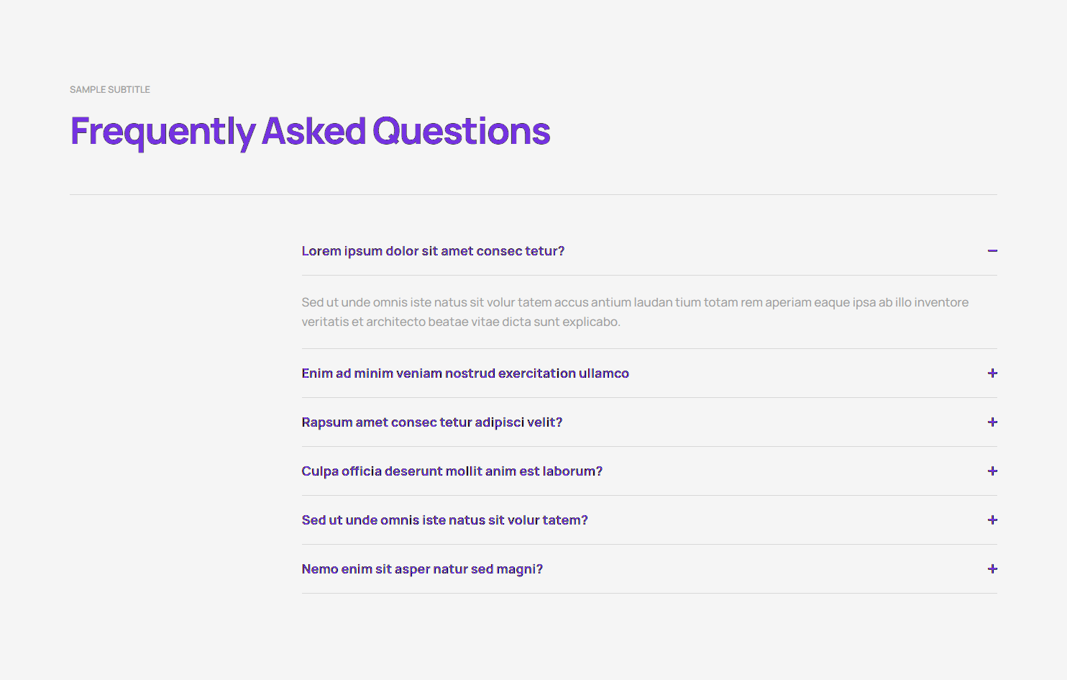Click the 'SAMPLE SUBTITLE' label

[109, 89]
